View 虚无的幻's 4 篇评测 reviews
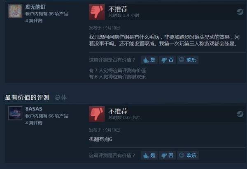The width and height of the screenshot is (247, 169). point(34,21)
